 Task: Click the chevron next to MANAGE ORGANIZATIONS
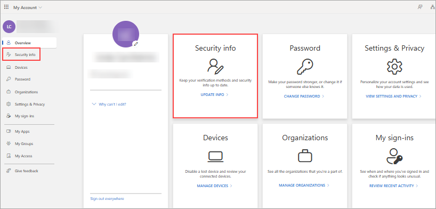click(x=328, y=185)
